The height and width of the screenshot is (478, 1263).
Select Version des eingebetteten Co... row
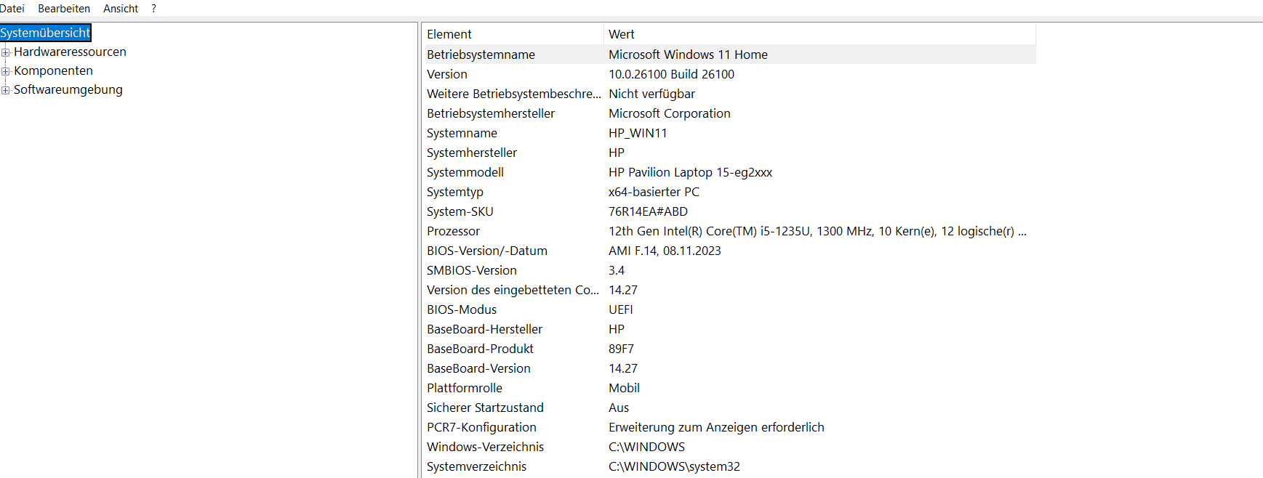coord(730,290)
